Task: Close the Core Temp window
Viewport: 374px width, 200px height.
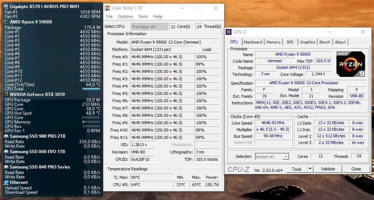Action: click(216, 8)
